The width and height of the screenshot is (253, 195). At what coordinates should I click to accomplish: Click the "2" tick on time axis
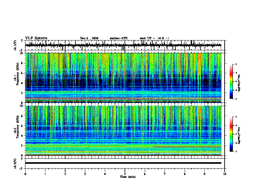[65, 174]
